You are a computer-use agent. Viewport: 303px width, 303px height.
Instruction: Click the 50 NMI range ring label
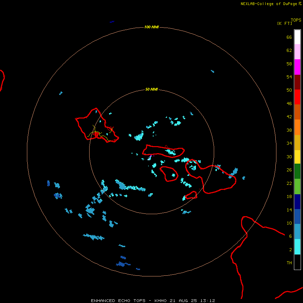151,89
